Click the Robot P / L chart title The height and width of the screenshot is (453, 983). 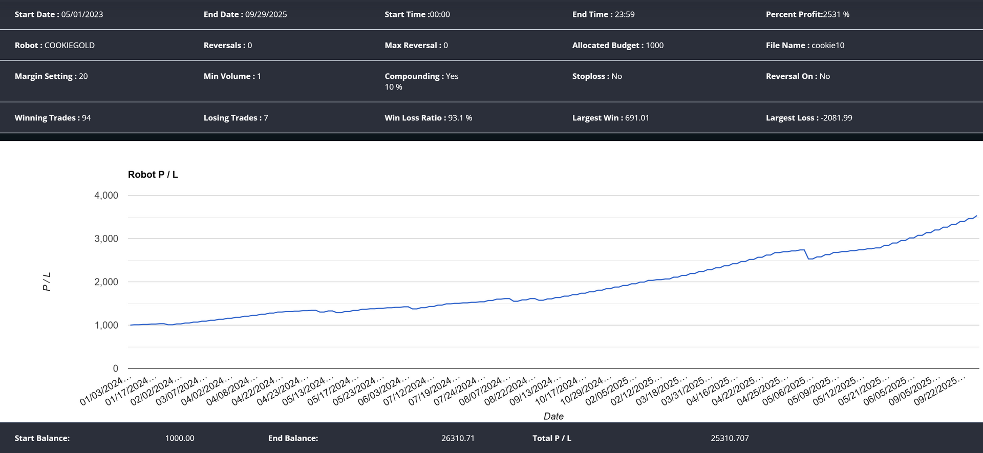tap(153, 175)
